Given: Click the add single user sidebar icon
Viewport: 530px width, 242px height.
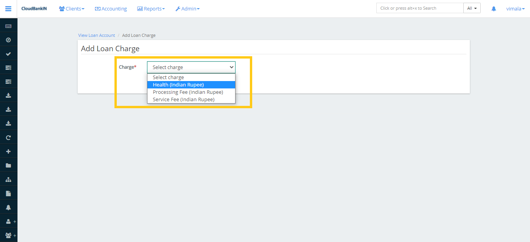Looking at the screenshot, I should coord(9,221).
